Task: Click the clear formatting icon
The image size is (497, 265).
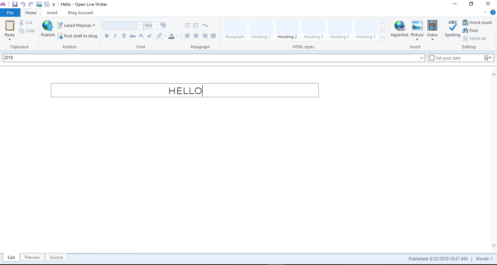Action: point(163,25)
